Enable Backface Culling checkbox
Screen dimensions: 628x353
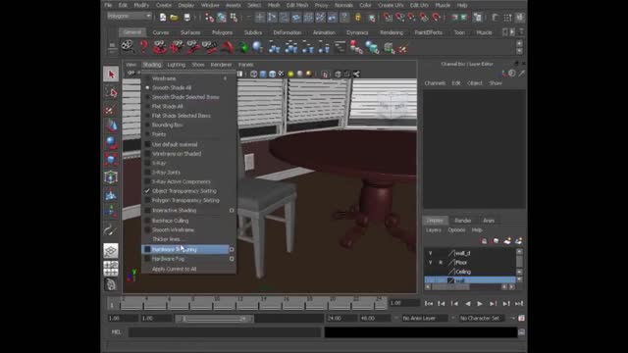point(170,221)
